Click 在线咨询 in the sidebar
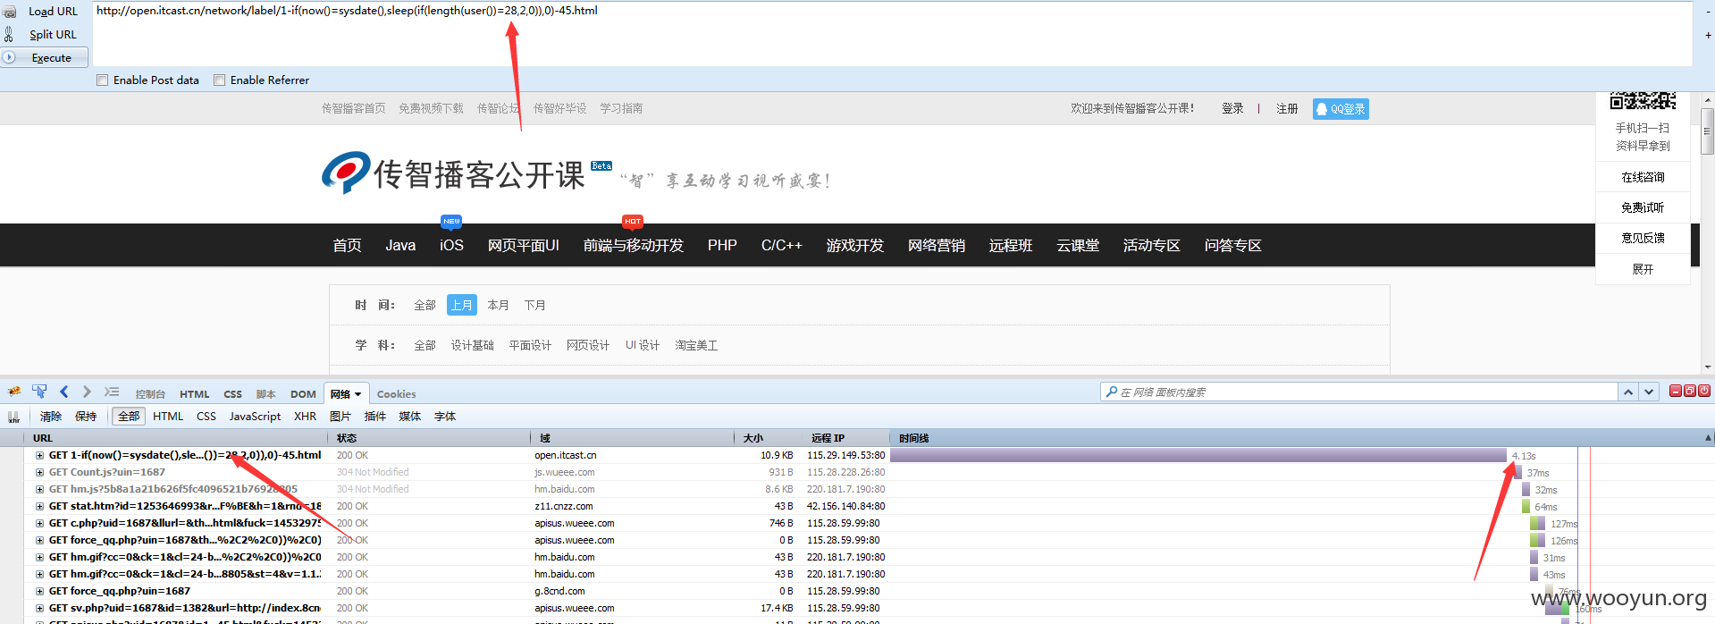Viewport: 1715px width, 624px height. (x=1643, y=177)
